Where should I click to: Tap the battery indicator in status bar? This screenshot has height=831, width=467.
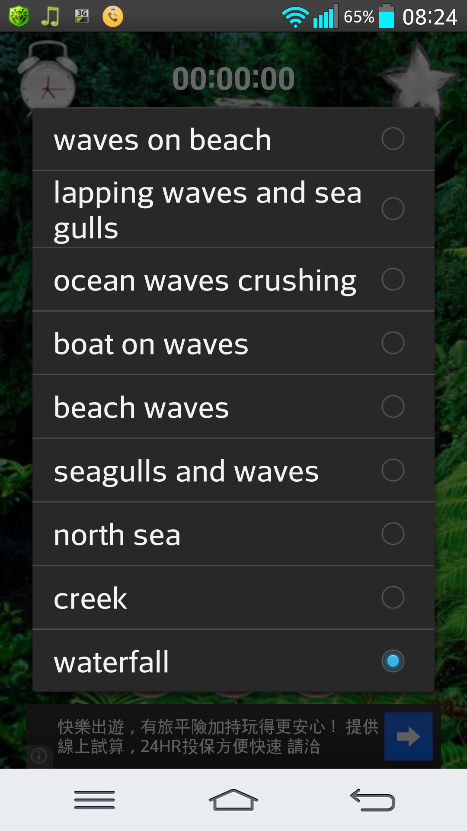[387, 16]
